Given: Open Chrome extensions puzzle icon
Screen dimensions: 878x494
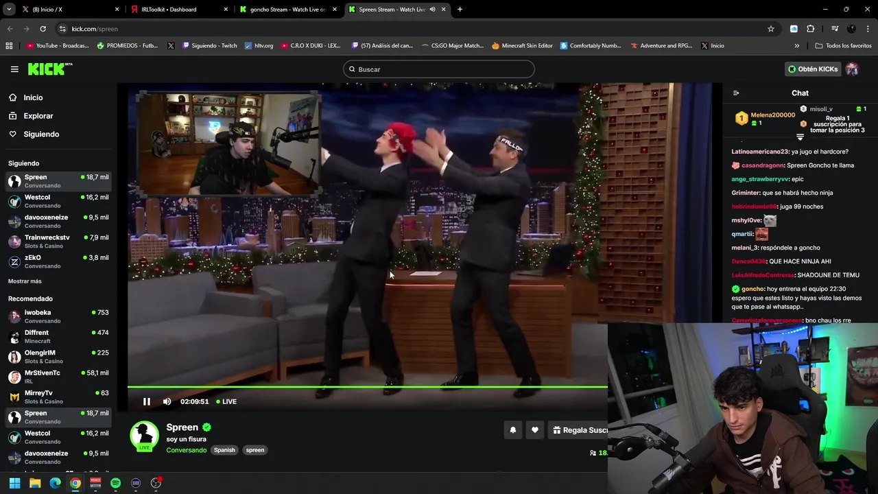Looking at the screenshot, I should pos(811,29).
